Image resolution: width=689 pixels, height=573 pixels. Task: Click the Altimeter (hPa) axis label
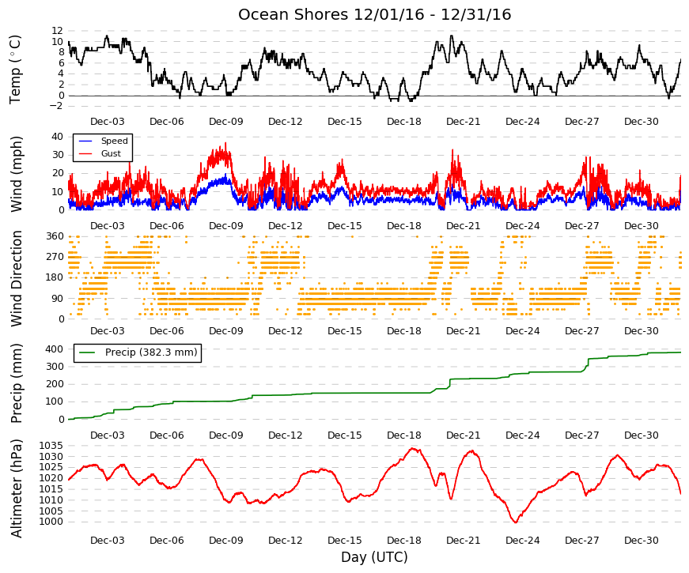[16, 488]
